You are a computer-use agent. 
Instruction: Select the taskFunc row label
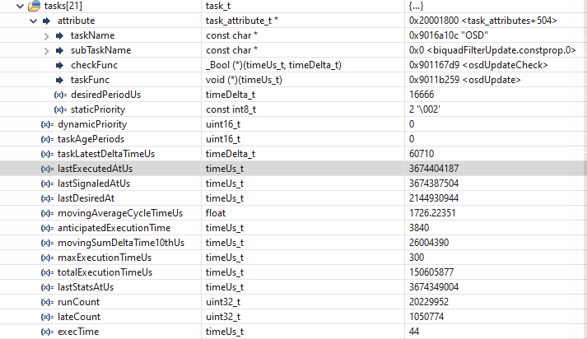coord(90,80)
